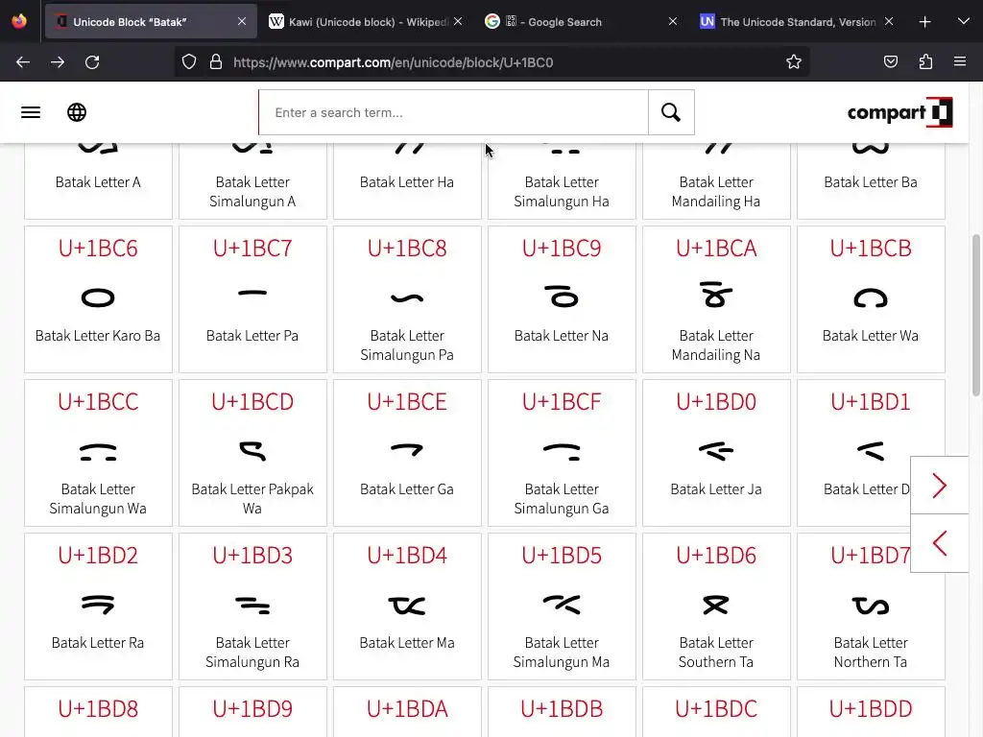Show site security padlock details

tap(216, 61)
